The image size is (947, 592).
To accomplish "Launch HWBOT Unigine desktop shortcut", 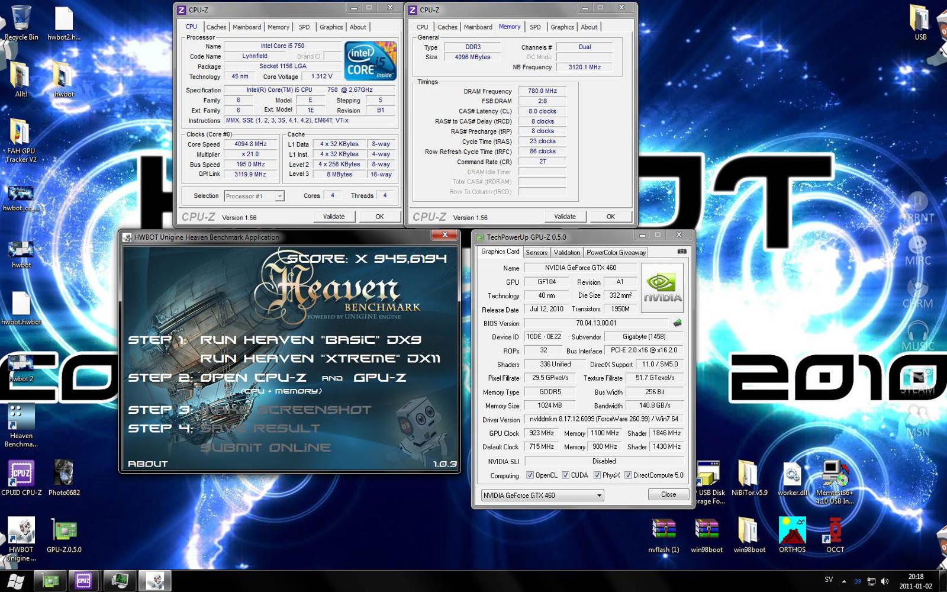I will (x=21, y=539).
